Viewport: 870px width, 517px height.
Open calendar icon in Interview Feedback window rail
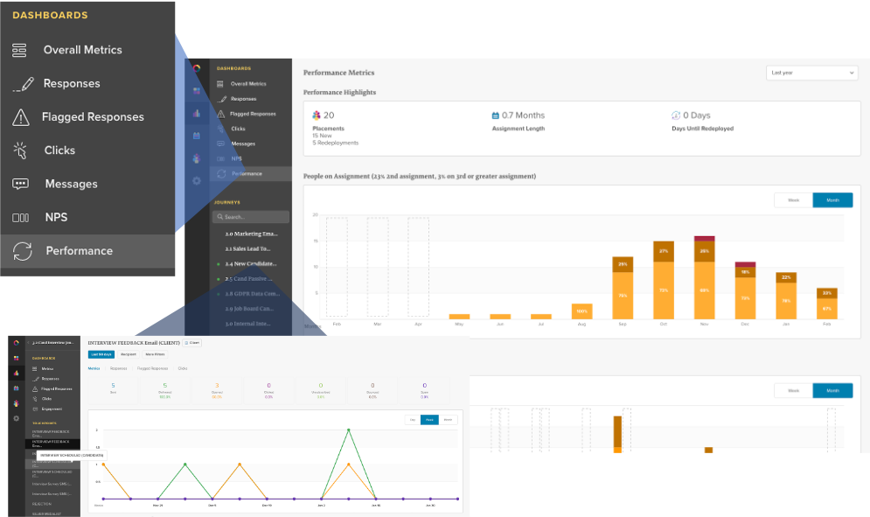[x=16, y=388]
